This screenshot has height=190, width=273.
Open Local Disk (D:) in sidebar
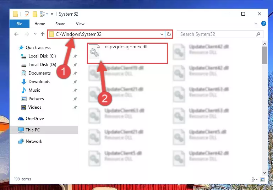[42, 65]
